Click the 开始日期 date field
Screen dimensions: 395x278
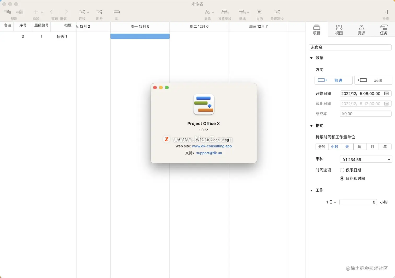click(365, 94)
